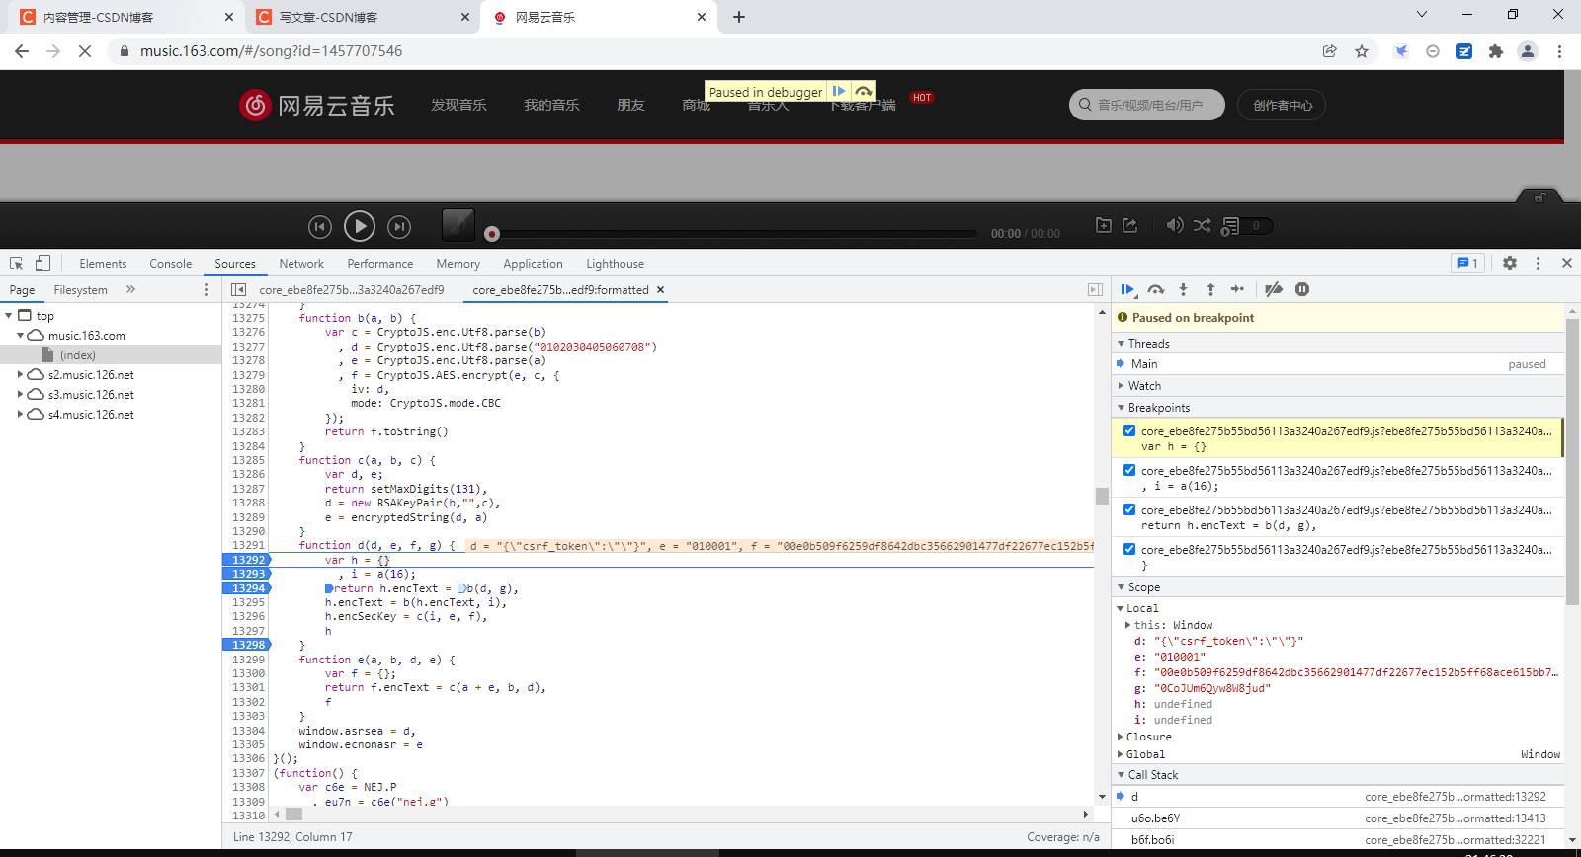Add song to collection icon
Image resolution: width=1581 pixels, height=857 pixels.
1104,225
